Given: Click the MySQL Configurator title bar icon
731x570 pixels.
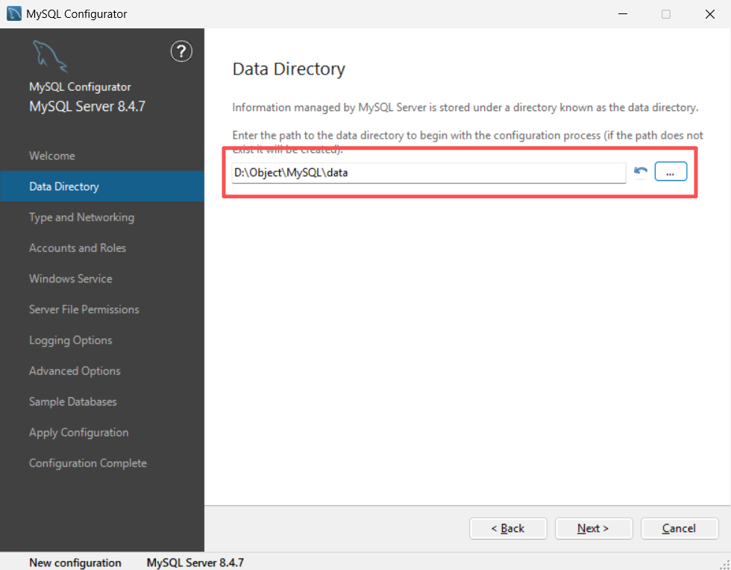Looking at the screenshot, I should click(13, 14).
